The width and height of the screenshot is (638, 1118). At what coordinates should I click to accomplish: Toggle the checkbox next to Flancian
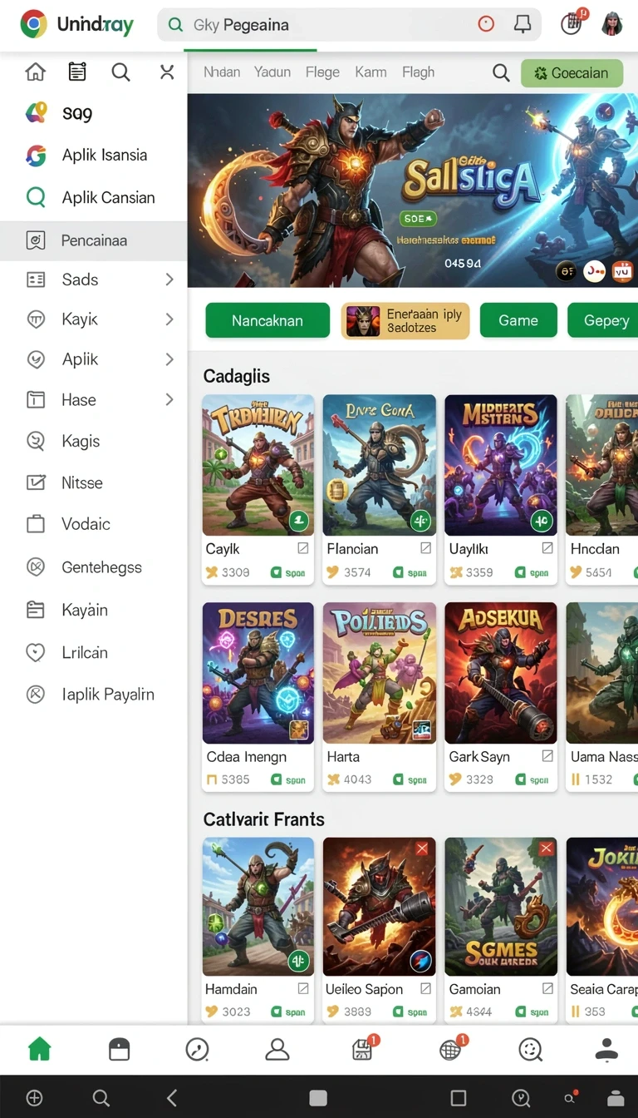pos(425,548)
